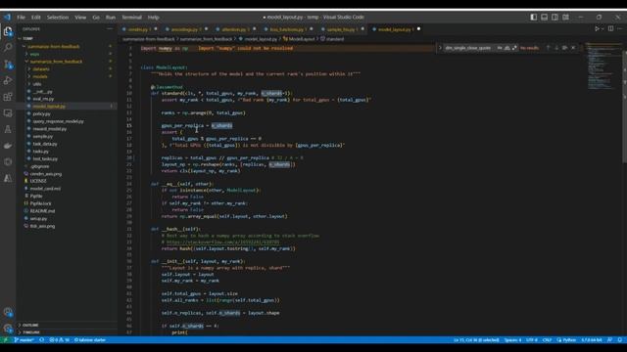This screenshot has width=627, height=352.
Task: Click the Split Editor Right icon
Action: 610,28
